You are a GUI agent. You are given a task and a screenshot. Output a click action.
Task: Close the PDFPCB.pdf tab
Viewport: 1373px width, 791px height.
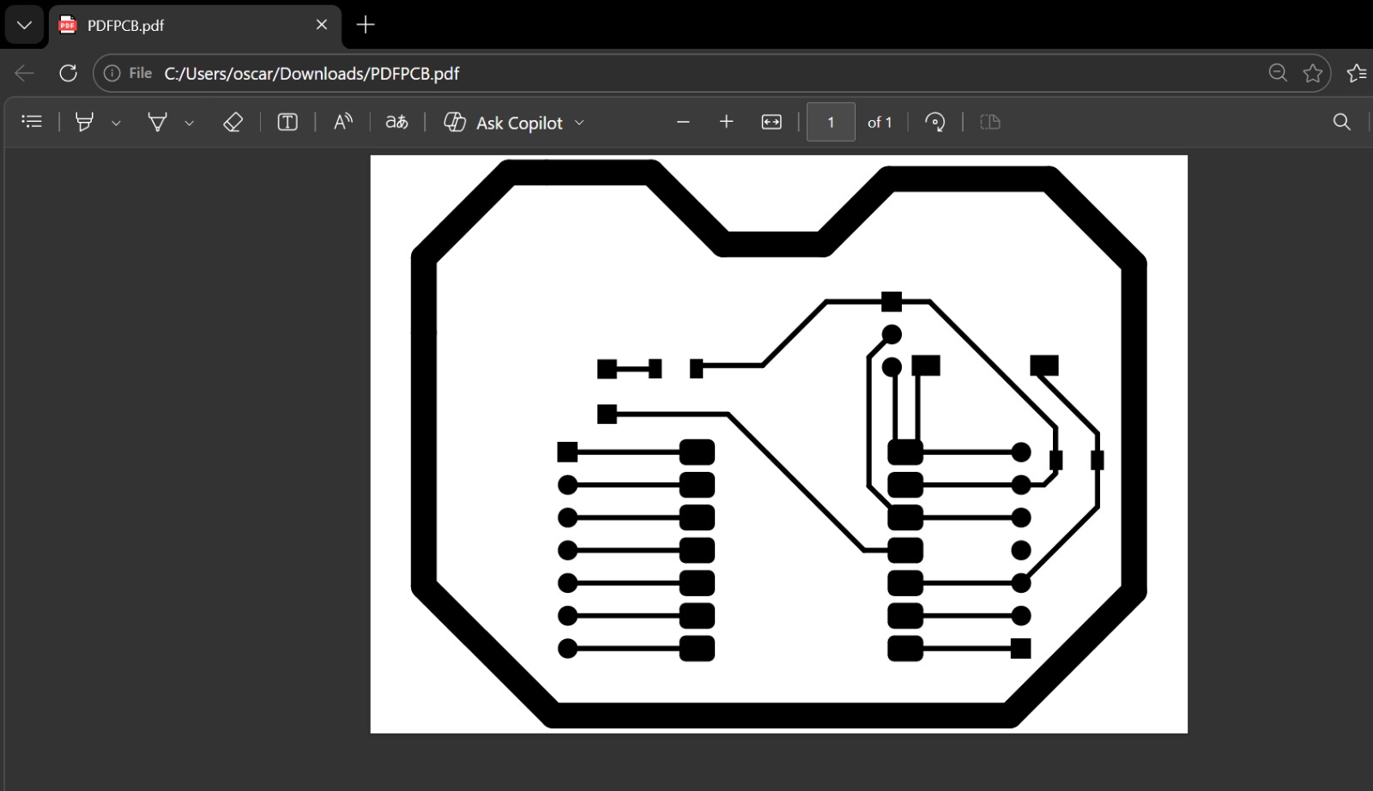click(322, 25)
